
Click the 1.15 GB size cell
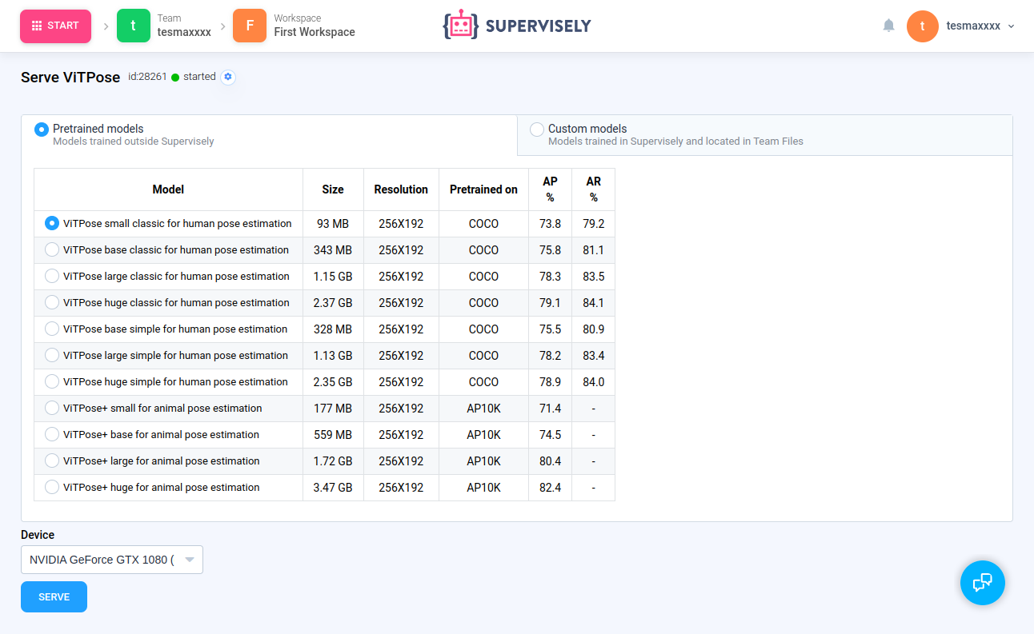[333, 277]
